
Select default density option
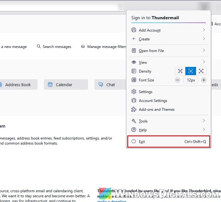[191, 71]
